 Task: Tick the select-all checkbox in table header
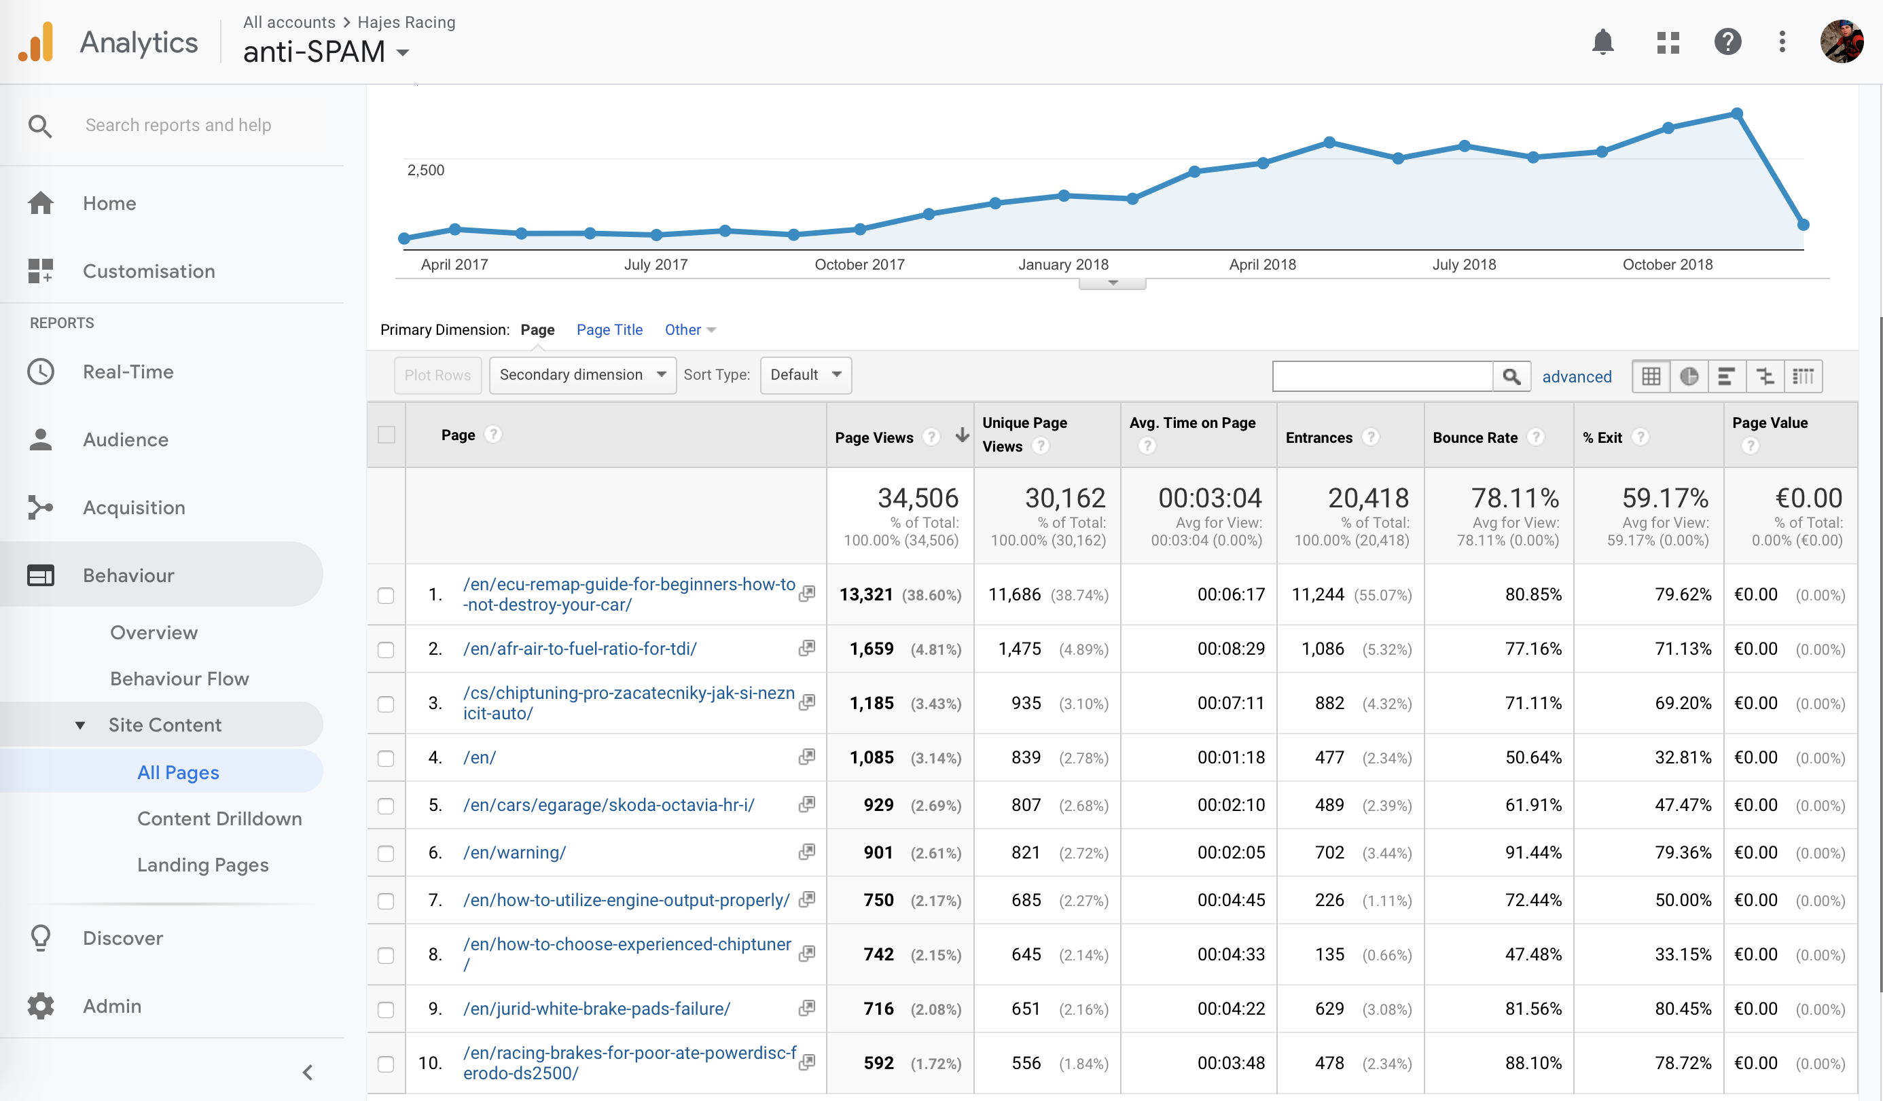coord(387,435)
